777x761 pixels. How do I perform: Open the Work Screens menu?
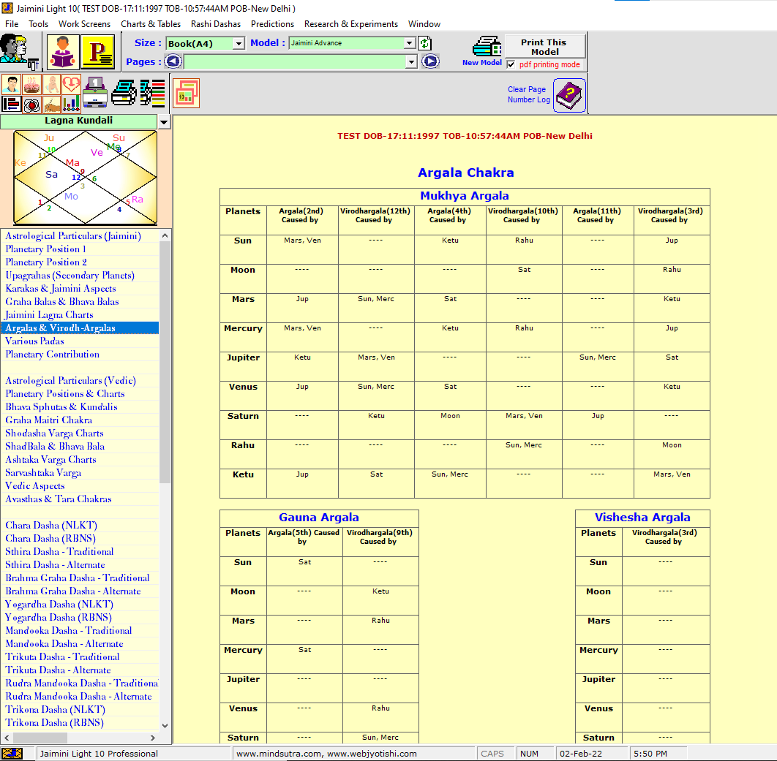[84, 24]
